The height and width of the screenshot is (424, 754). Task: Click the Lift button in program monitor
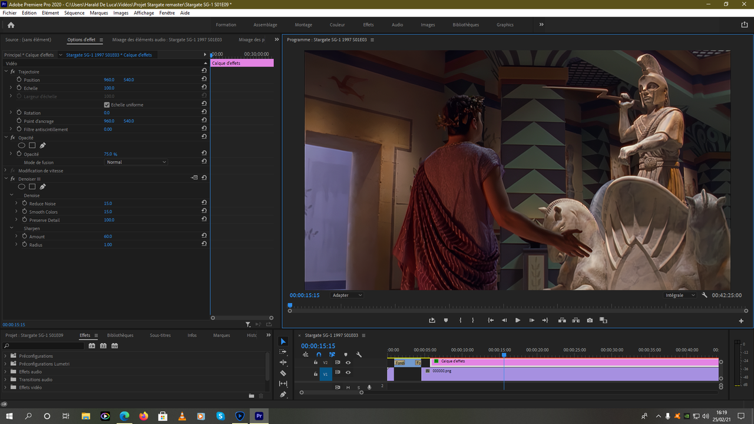coord(561,320)
